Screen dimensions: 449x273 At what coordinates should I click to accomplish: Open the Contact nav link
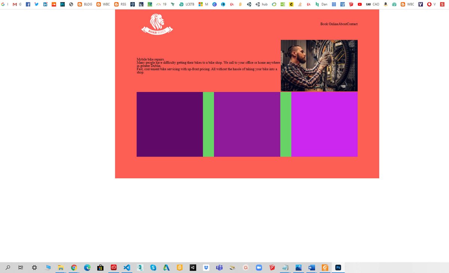click(352, 24)
